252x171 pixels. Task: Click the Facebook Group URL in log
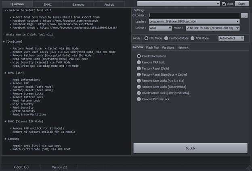click(78, 28)
